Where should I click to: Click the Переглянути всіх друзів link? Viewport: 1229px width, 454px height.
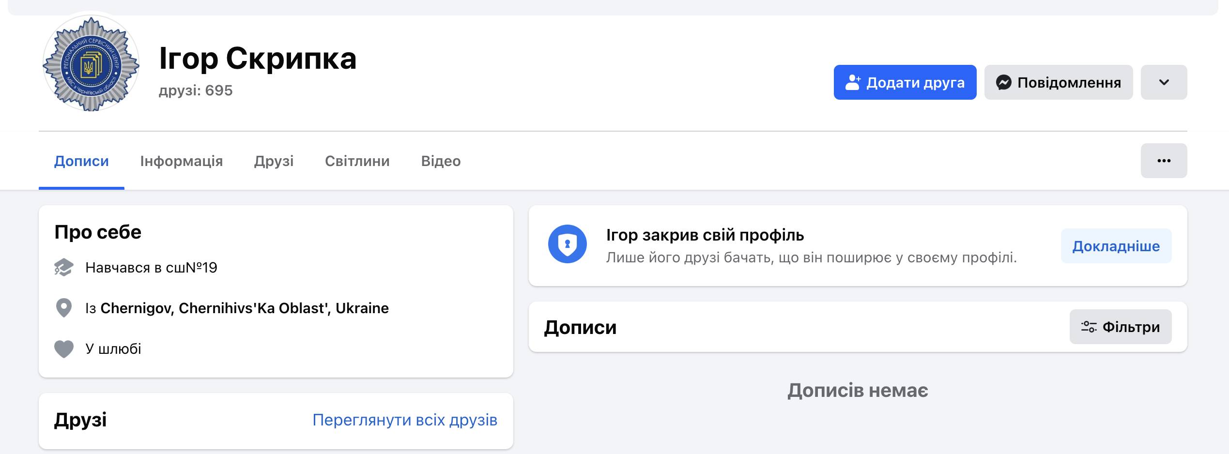[x=404, y=420]
